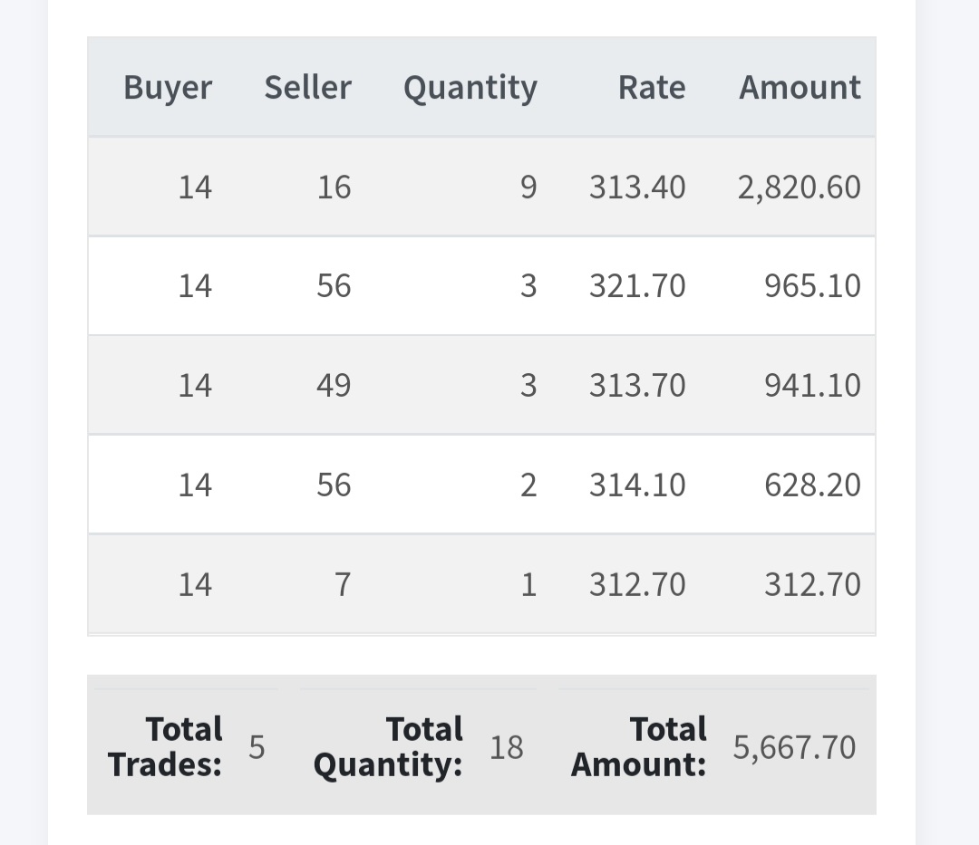The width and height of the screenshot is (979, 845).
Task: Click the Buyer column header
Action: click(168, 87)
